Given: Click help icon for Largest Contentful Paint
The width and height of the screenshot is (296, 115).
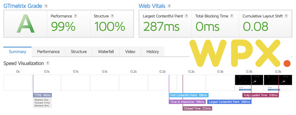Looking at the screenshot, I should [x=186, y=16].
